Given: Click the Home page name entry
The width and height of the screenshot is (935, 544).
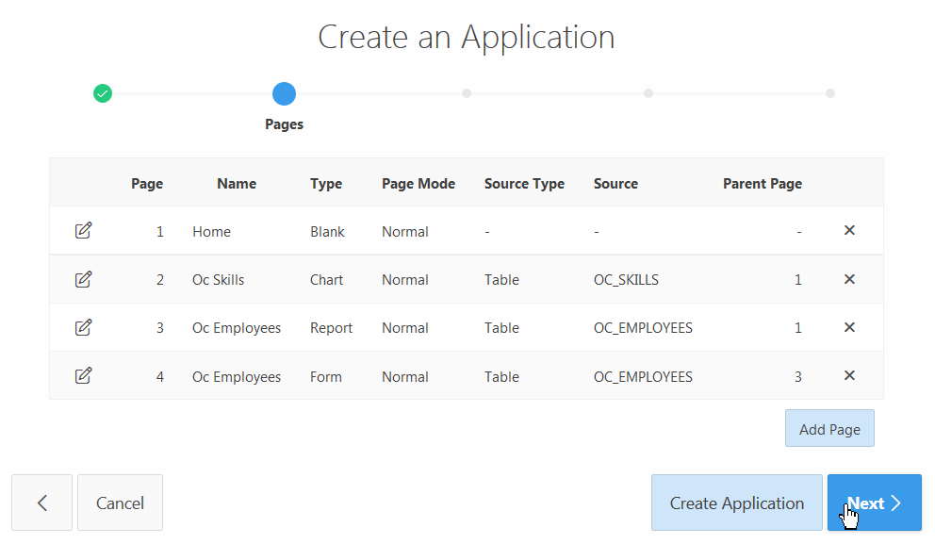Looking at the screenshot, I should [x=211, y=231].
